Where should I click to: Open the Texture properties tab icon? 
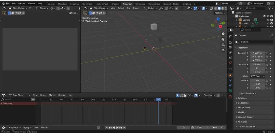click(x=230, y=97)
